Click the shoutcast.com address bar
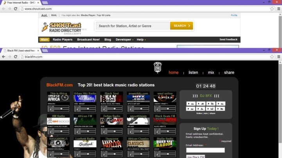Image resolution: width=282 pixels, height=158 pixels. pyautogui.click(x=145, y=9)
